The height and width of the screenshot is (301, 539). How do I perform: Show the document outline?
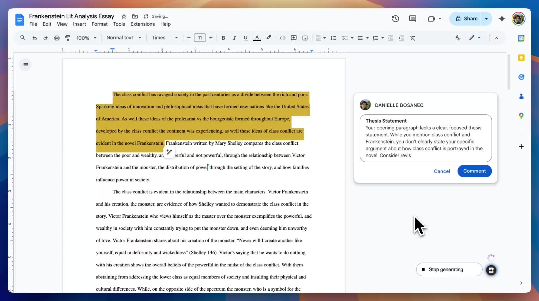click(25, 65)
